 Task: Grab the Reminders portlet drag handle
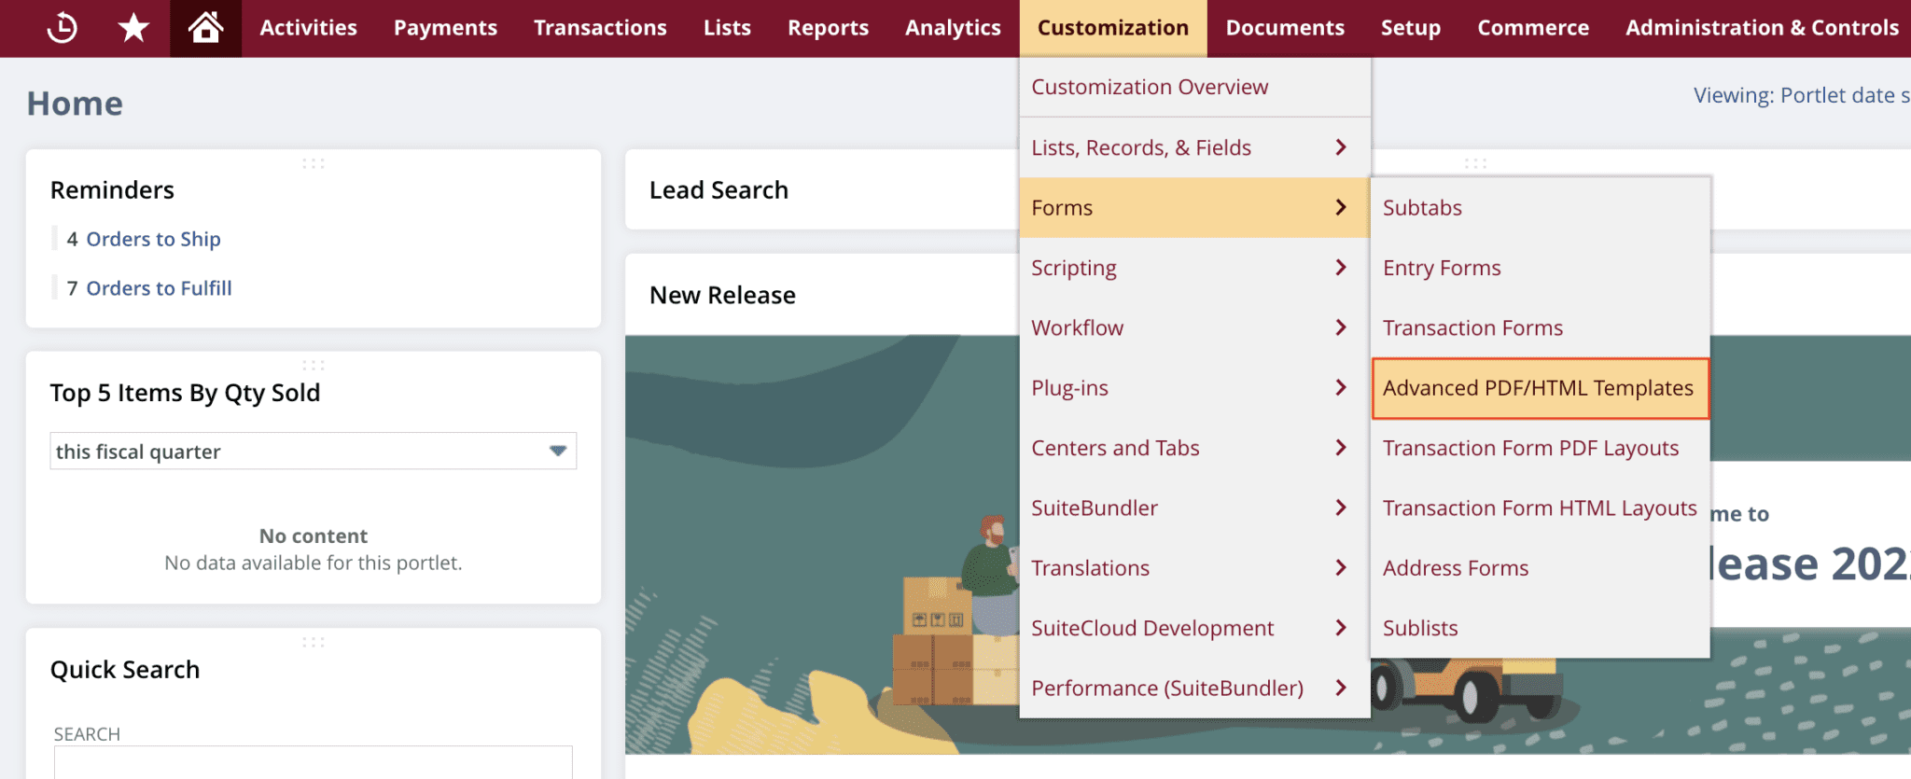click(314, 163)
